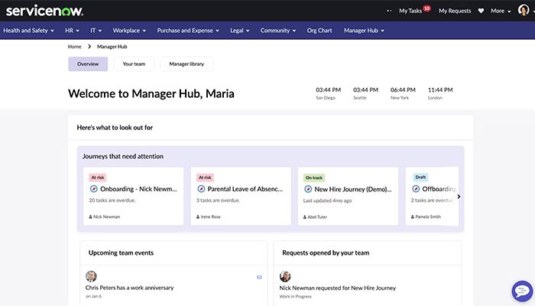Open the user profile avatar
This screenshot has width=535, height=306.
coord(524,10)
